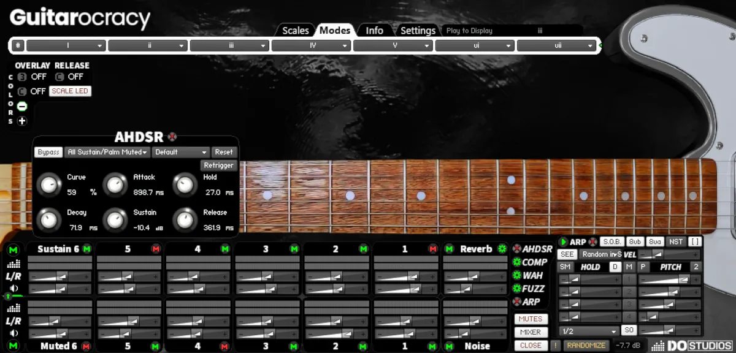Image resolution: width=736 pixels, height=353 pixels.
Task: Switch to the Modes tab
Action: [x=335, y=30]
